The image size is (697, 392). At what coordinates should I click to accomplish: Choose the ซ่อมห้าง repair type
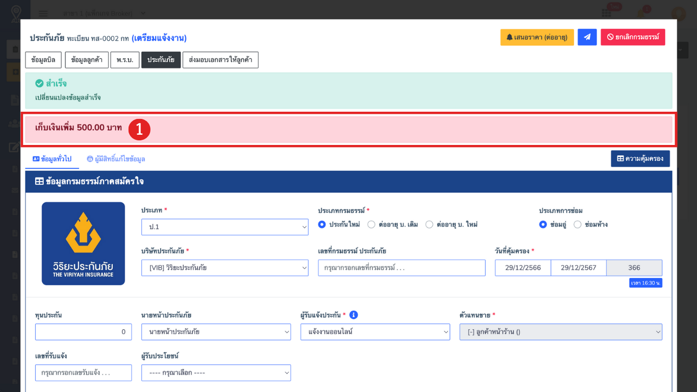click(x=578, y=225)
